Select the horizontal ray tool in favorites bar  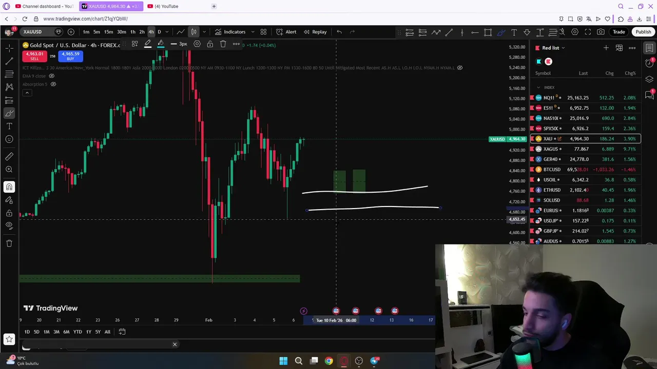[x=475, y=32]
